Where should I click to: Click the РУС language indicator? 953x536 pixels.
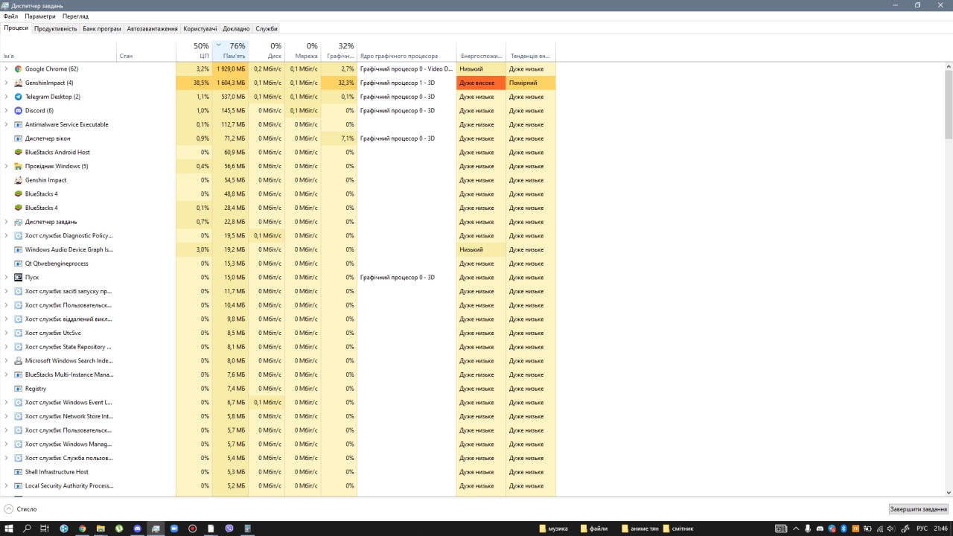click(922, 529)
